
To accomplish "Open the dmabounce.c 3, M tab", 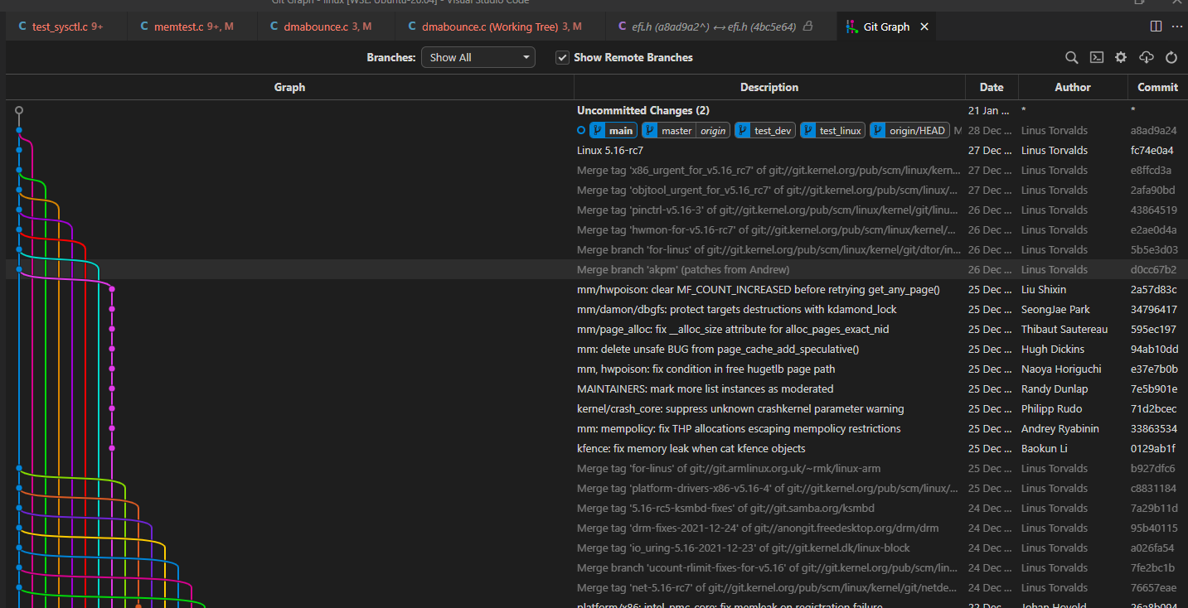I will tap(326, 27).
